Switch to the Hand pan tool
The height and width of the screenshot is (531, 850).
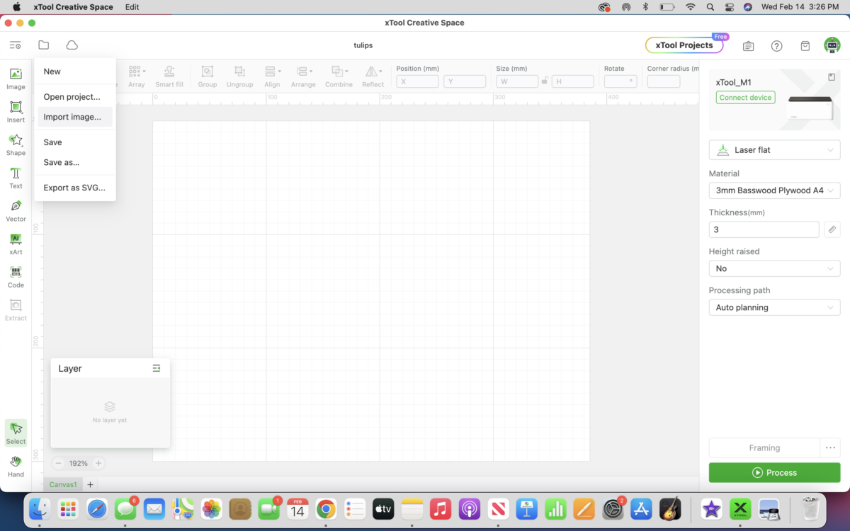[16, 467]
